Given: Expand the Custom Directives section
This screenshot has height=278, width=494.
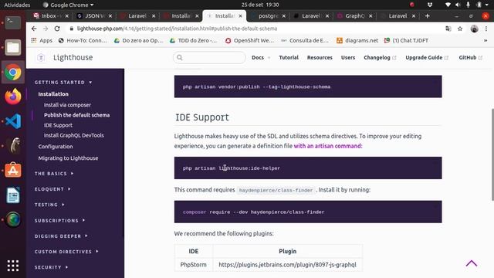Looking at the screenshot, I should point(66,252).
